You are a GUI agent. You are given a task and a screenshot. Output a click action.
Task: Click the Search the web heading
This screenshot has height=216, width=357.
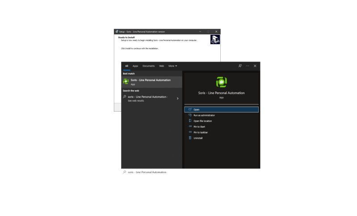131,91
